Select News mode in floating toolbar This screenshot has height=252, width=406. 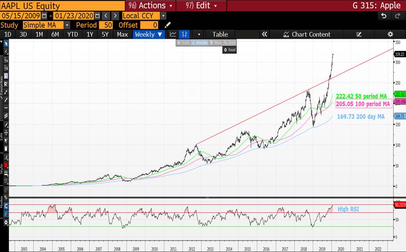216,42
